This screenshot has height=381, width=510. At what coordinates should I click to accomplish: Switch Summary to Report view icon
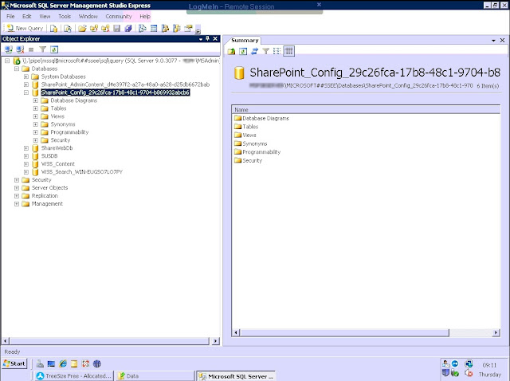[x=288, y=51]
